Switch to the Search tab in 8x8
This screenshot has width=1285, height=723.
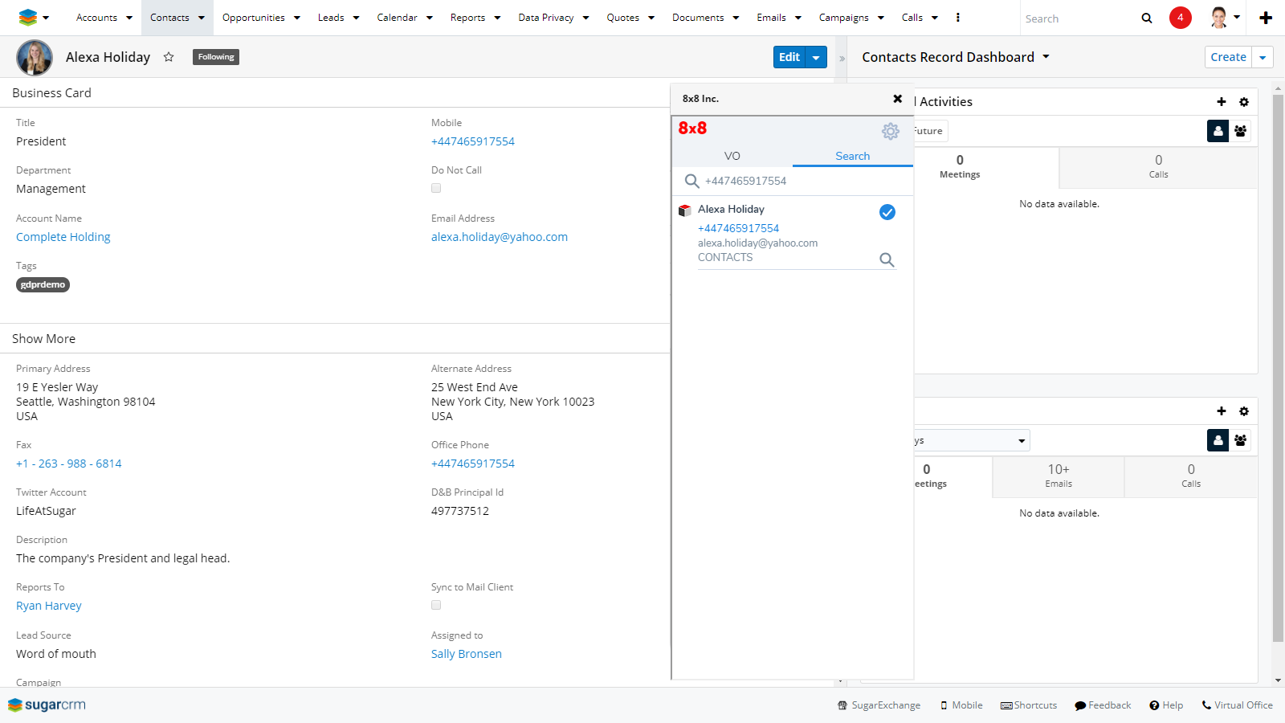[x=853, y=156]
